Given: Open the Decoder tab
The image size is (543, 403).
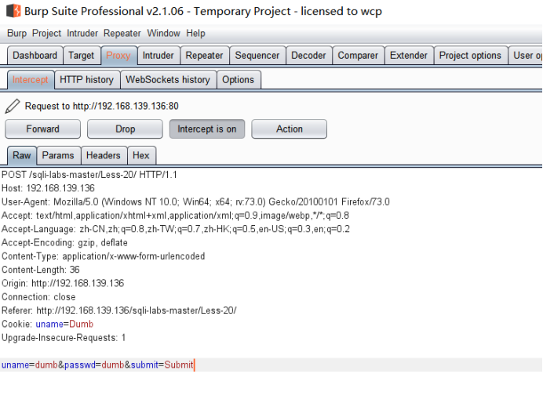Looking at the screenshot, I should tap(308, 56).
